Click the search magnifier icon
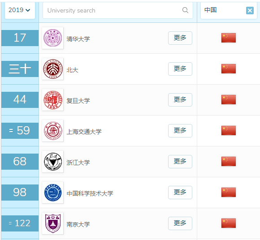The image size is (260, 240). pos(185,10)
